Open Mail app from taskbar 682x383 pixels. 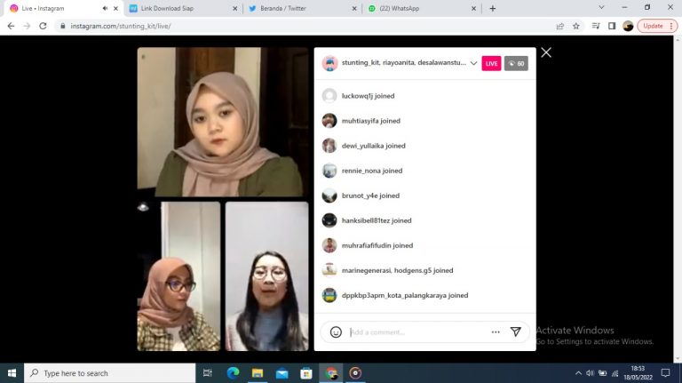282,373
